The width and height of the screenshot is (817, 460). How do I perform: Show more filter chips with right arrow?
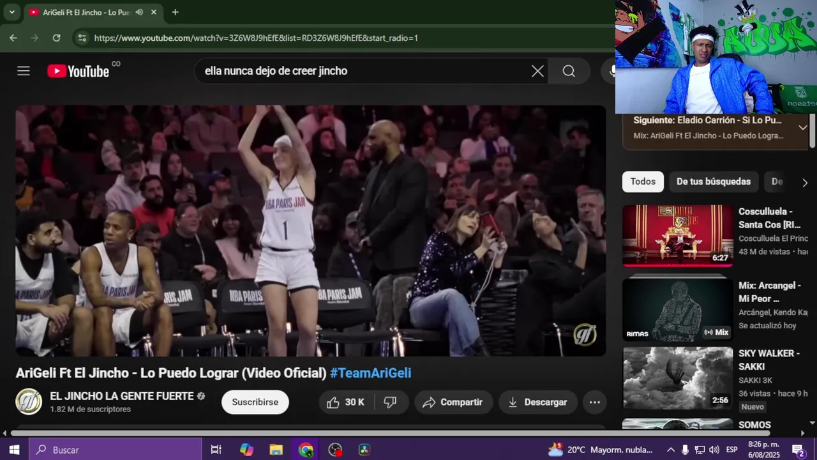[x=804, y=182]
